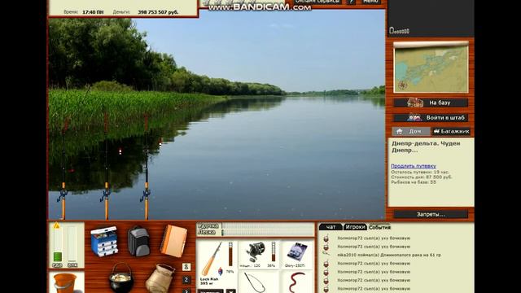Click the money amount 398 753 507 руб.
This screenshot has height=293, width=521.
click(x=158, y=12)
